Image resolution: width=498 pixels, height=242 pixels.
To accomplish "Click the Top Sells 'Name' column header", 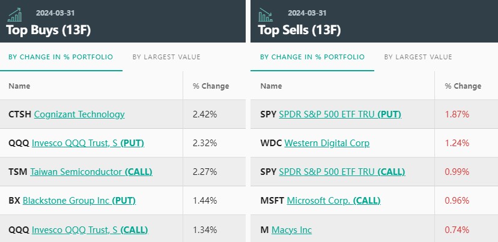I will 271,86.
